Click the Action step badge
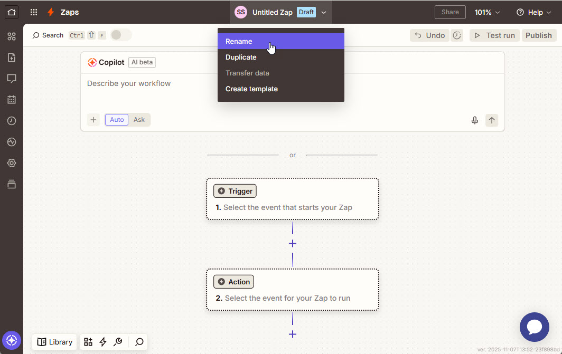Screen dimensions: 562x354 233,282
